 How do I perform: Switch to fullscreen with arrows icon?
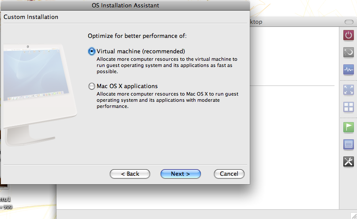pyautogui.click(x=348, y=90)
